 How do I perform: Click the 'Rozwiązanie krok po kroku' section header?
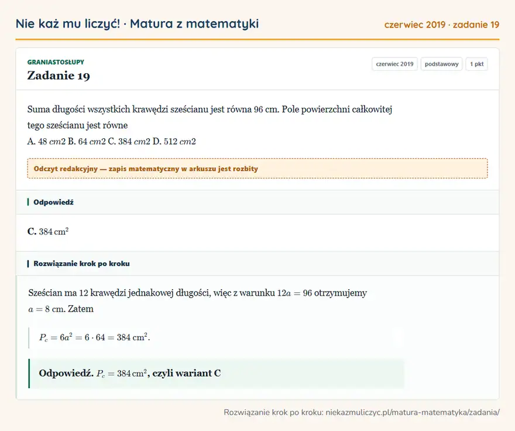click(x=257, y=264)
